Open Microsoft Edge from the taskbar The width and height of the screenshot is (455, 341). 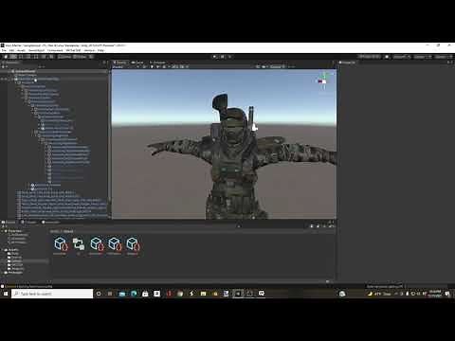point(134,294)
